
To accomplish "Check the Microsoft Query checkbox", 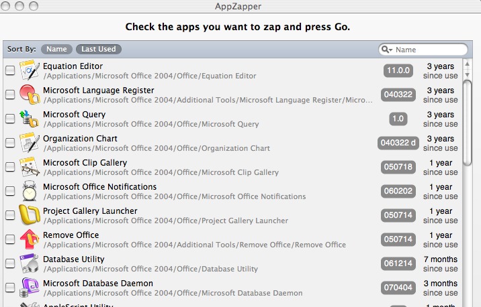I will [10, 119].
